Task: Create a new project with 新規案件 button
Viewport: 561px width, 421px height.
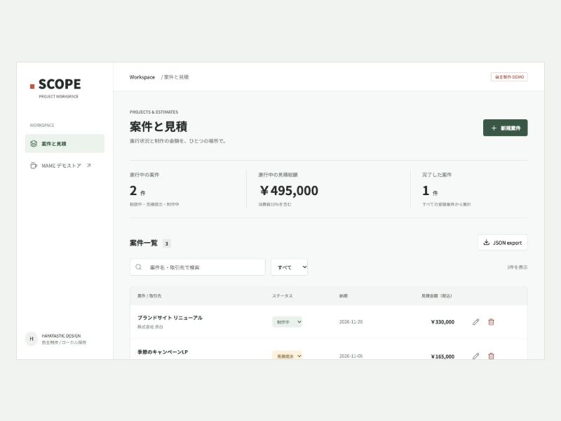Action: tap(505, 128)
